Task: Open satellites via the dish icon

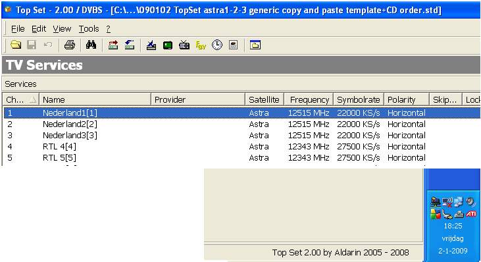Action: (x=151, y=45)
